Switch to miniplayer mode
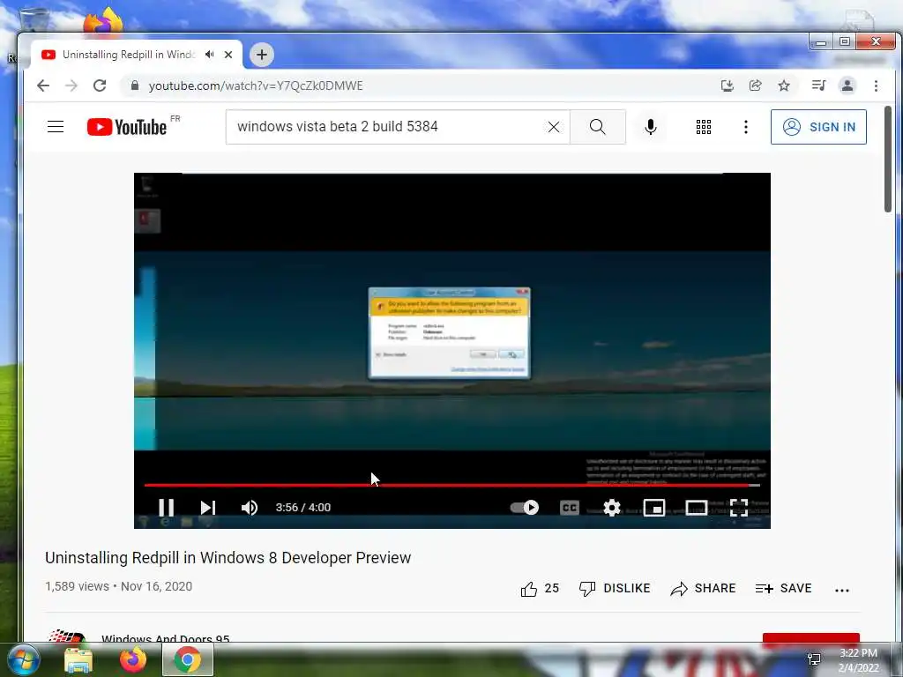The height and width of the screenshot is (677, 903). 654,507
